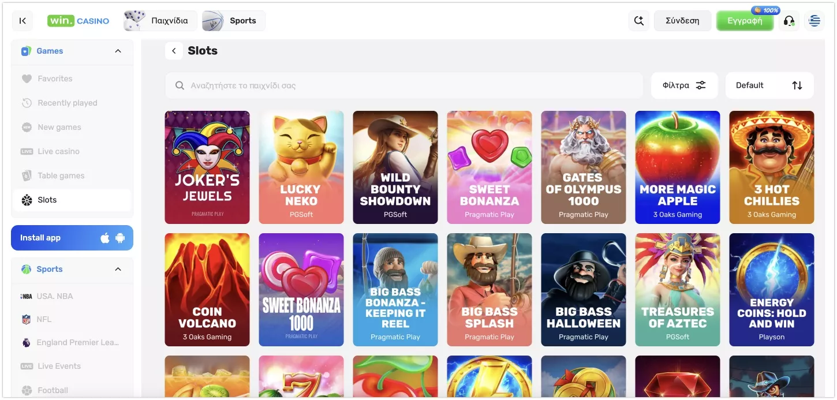Open Live casino in the sidebar
Viewport: 837px width, 400px height.
point(72,151)
